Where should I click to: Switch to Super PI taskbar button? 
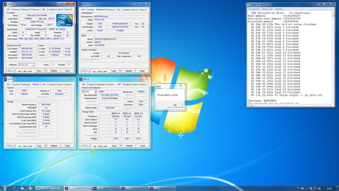49,188
